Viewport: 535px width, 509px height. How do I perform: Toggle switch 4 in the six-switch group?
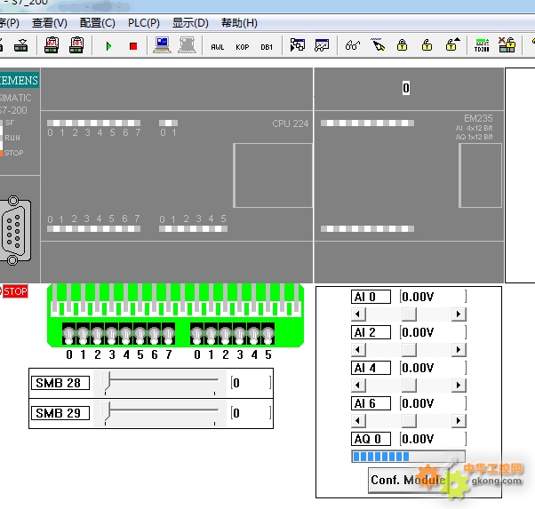coord(254,334)
